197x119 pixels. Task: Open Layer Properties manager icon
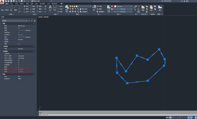(67, 8)
